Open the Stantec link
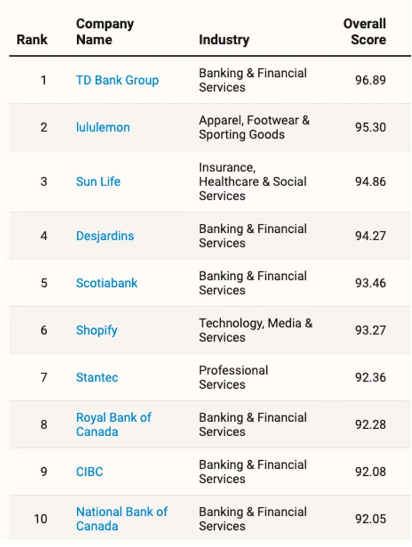This screenshot has height=547, width=412. point(97,377)
